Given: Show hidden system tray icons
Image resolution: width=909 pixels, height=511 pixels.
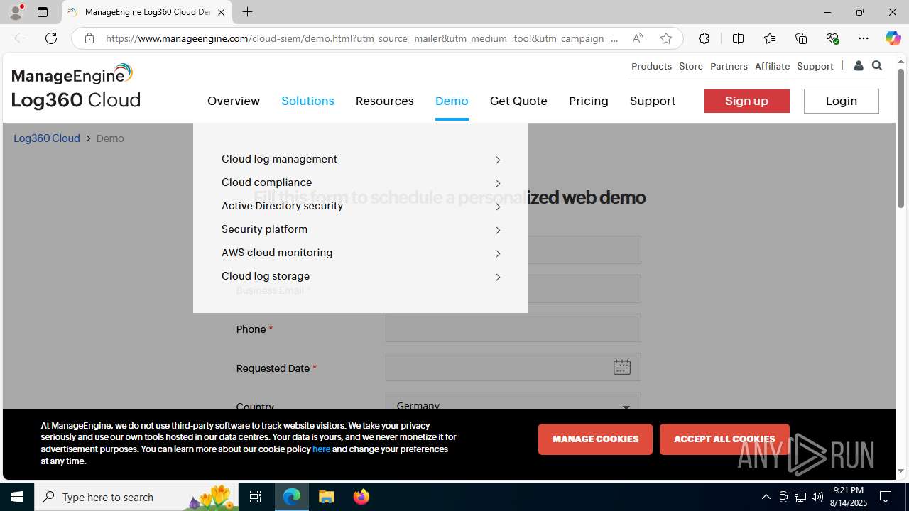Looking at the screenshot, I should 766,497.
